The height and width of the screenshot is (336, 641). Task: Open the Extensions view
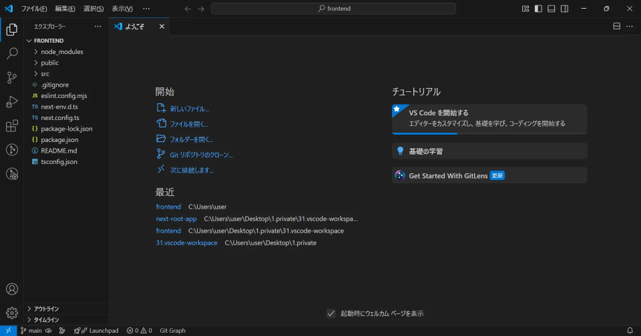tap(12, 126)
